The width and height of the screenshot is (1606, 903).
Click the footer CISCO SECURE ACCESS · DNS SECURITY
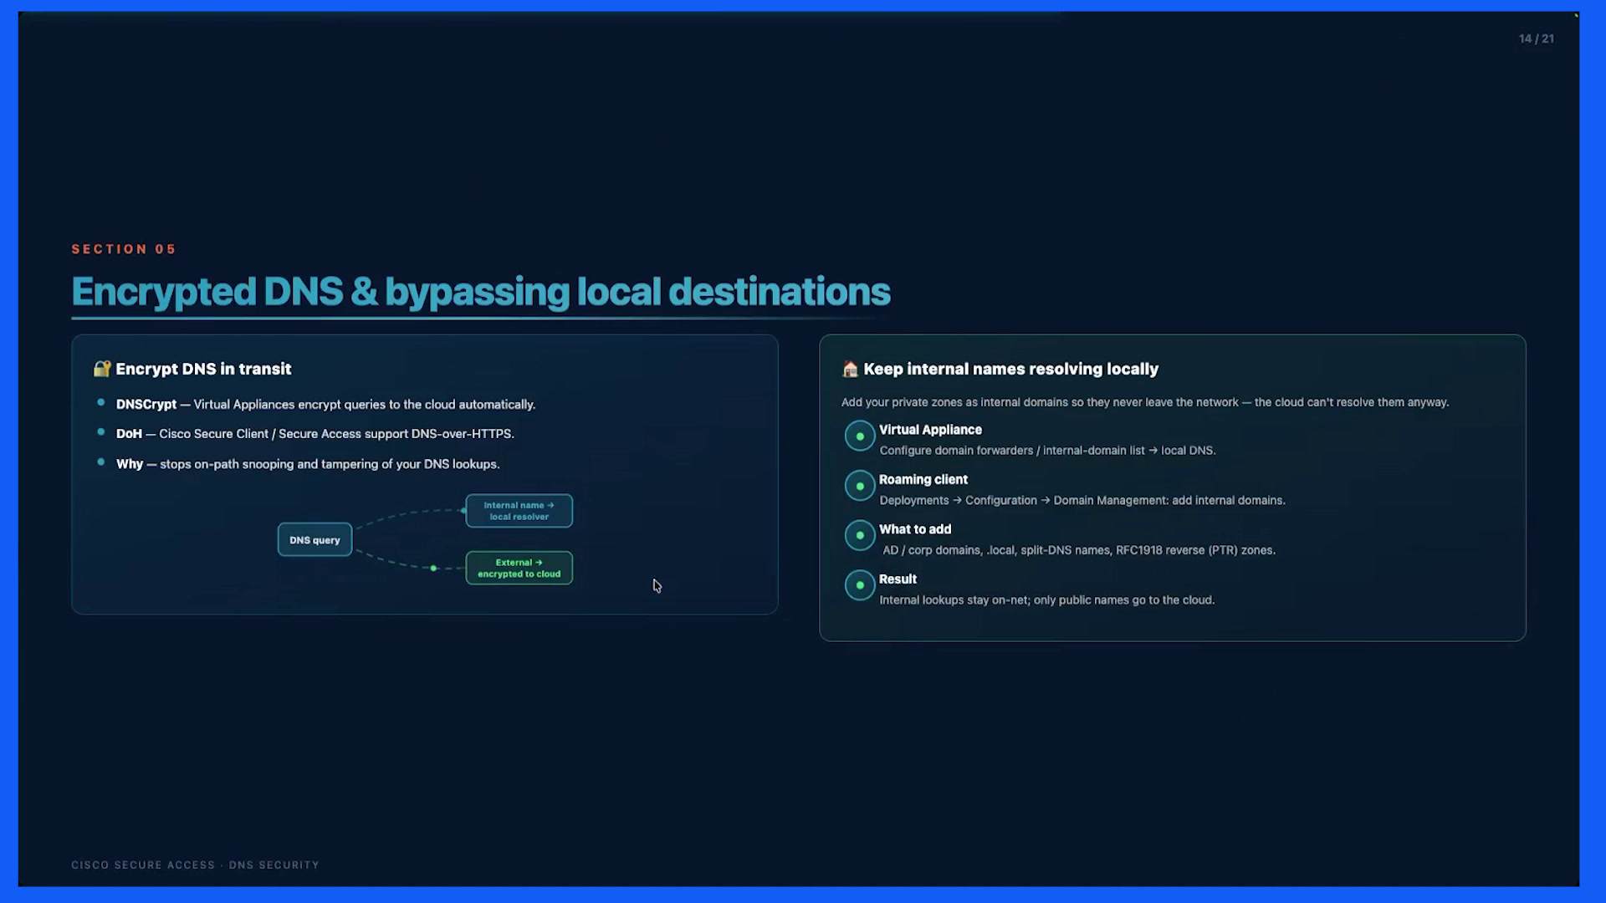coord(195,865)
